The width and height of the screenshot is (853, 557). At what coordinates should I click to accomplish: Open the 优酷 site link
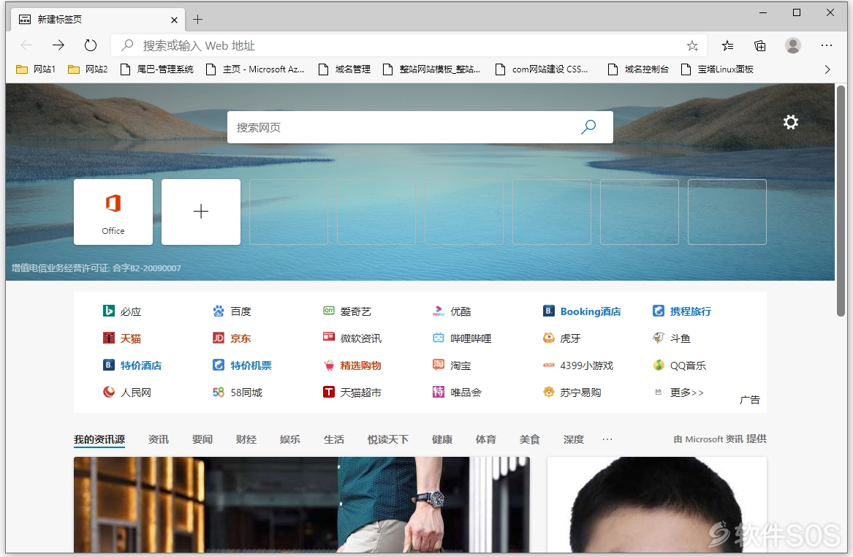pos(452,311)
